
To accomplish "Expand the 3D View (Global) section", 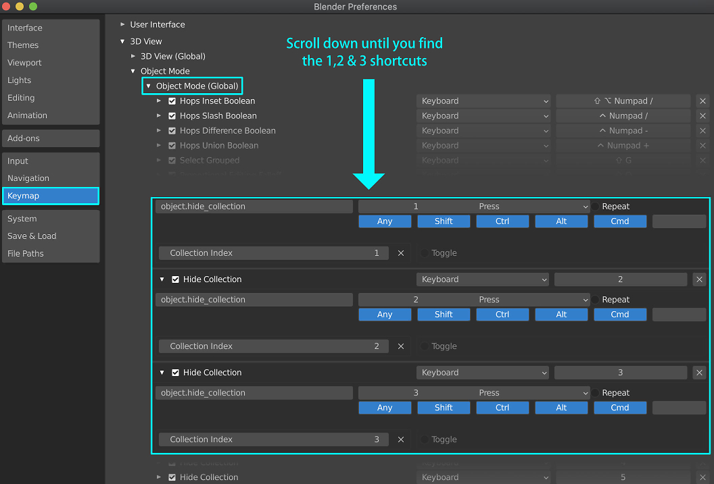I will [133, 56].
